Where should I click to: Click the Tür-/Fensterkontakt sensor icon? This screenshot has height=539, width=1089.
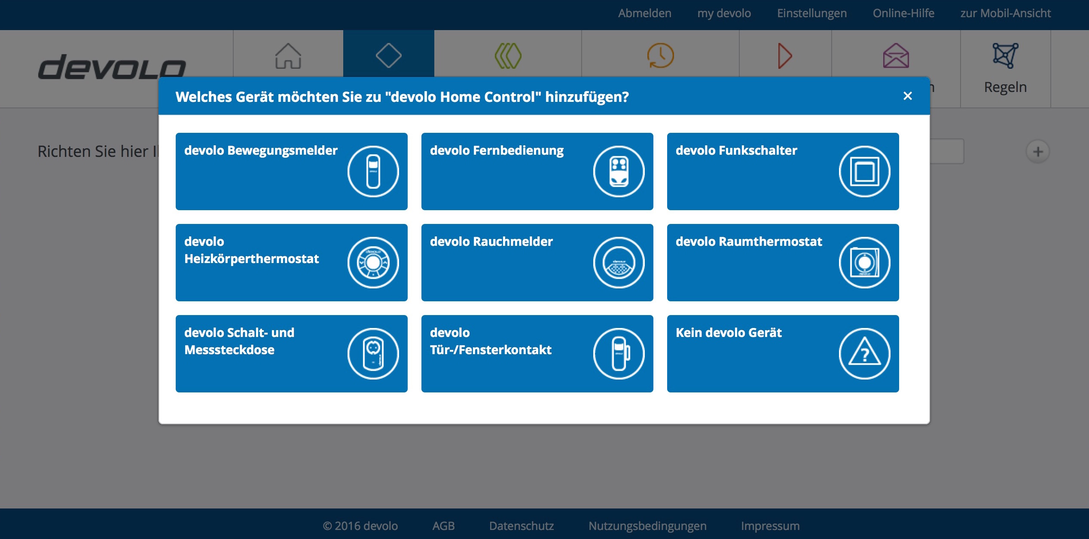pos(619,354)
